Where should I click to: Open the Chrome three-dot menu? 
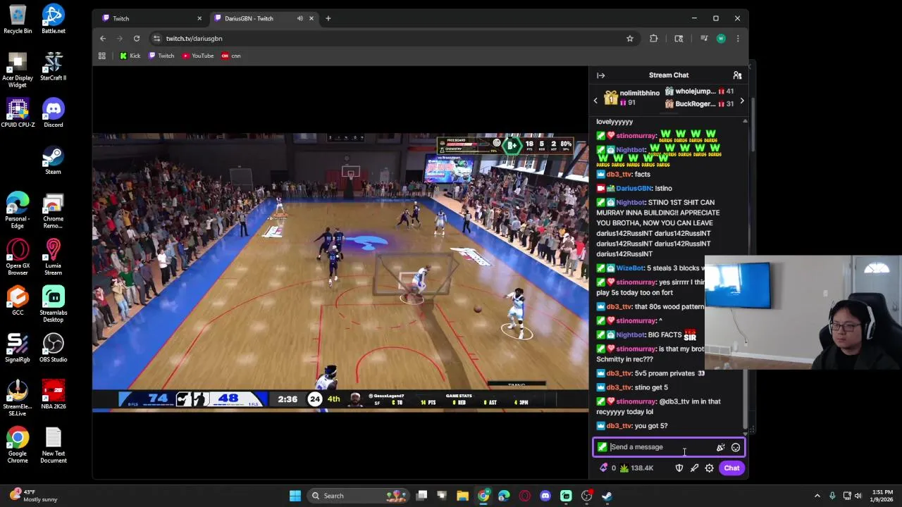pos(738,39)
